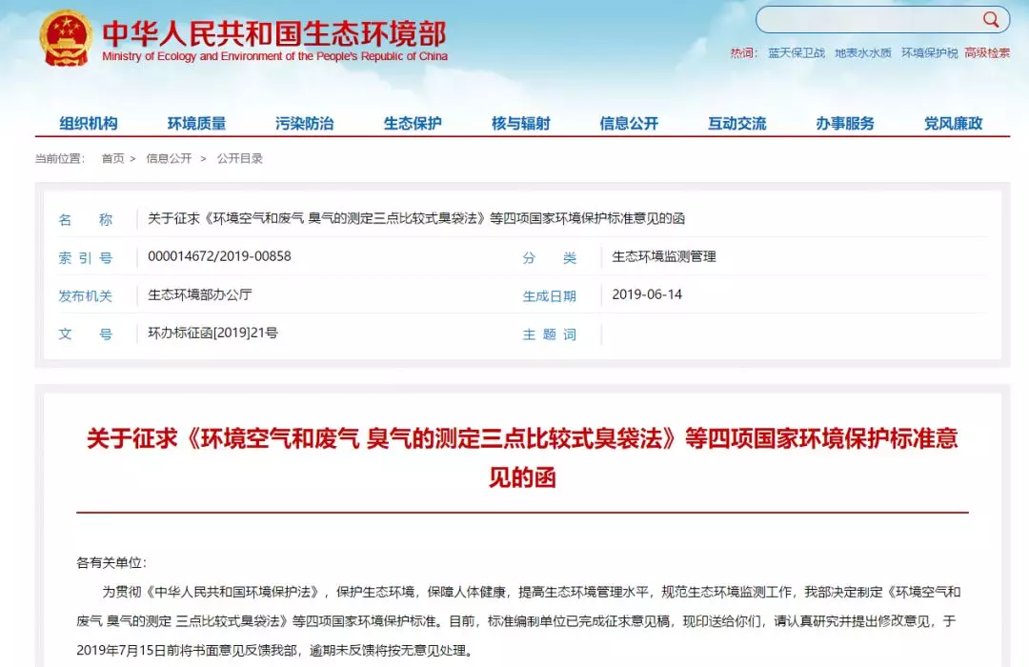Screen dimensions: 1029x667
Task: Open the 党风廉政 section
Action: click(953, 123)
